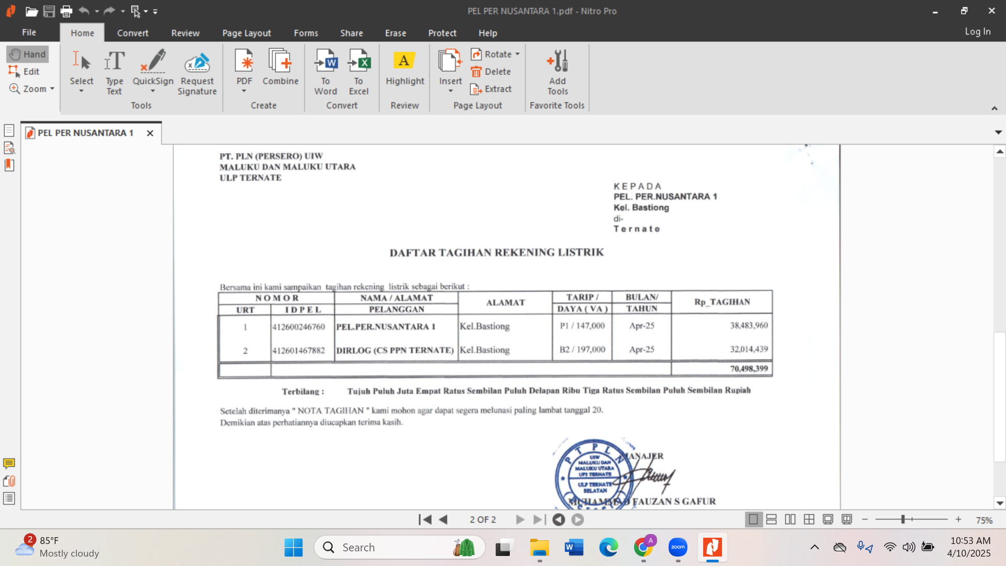Image resolution: width=1006 pixels, height=566 pixels.
Task: Open the Comments pane in sidebar
Action: pos(9,463)
